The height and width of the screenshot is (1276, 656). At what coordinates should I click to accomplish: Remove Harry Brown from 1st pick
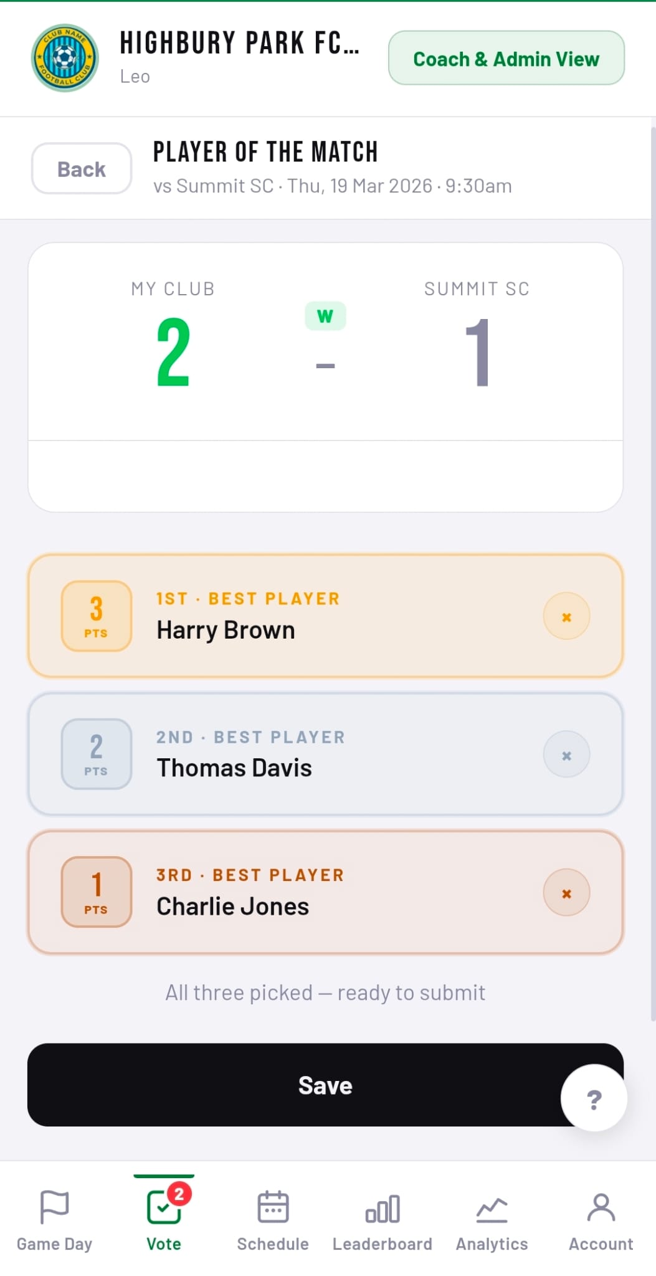(566, 617)
